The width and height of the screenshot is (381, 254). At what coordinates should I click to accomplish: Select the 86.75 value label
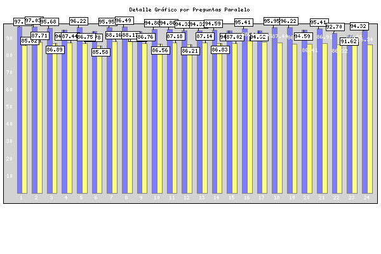pos(86,37)
